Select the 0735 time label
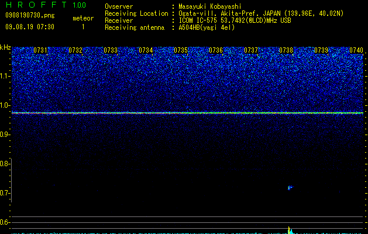The width and height of the screenshot is (368, 234). (x=181, y=50)
